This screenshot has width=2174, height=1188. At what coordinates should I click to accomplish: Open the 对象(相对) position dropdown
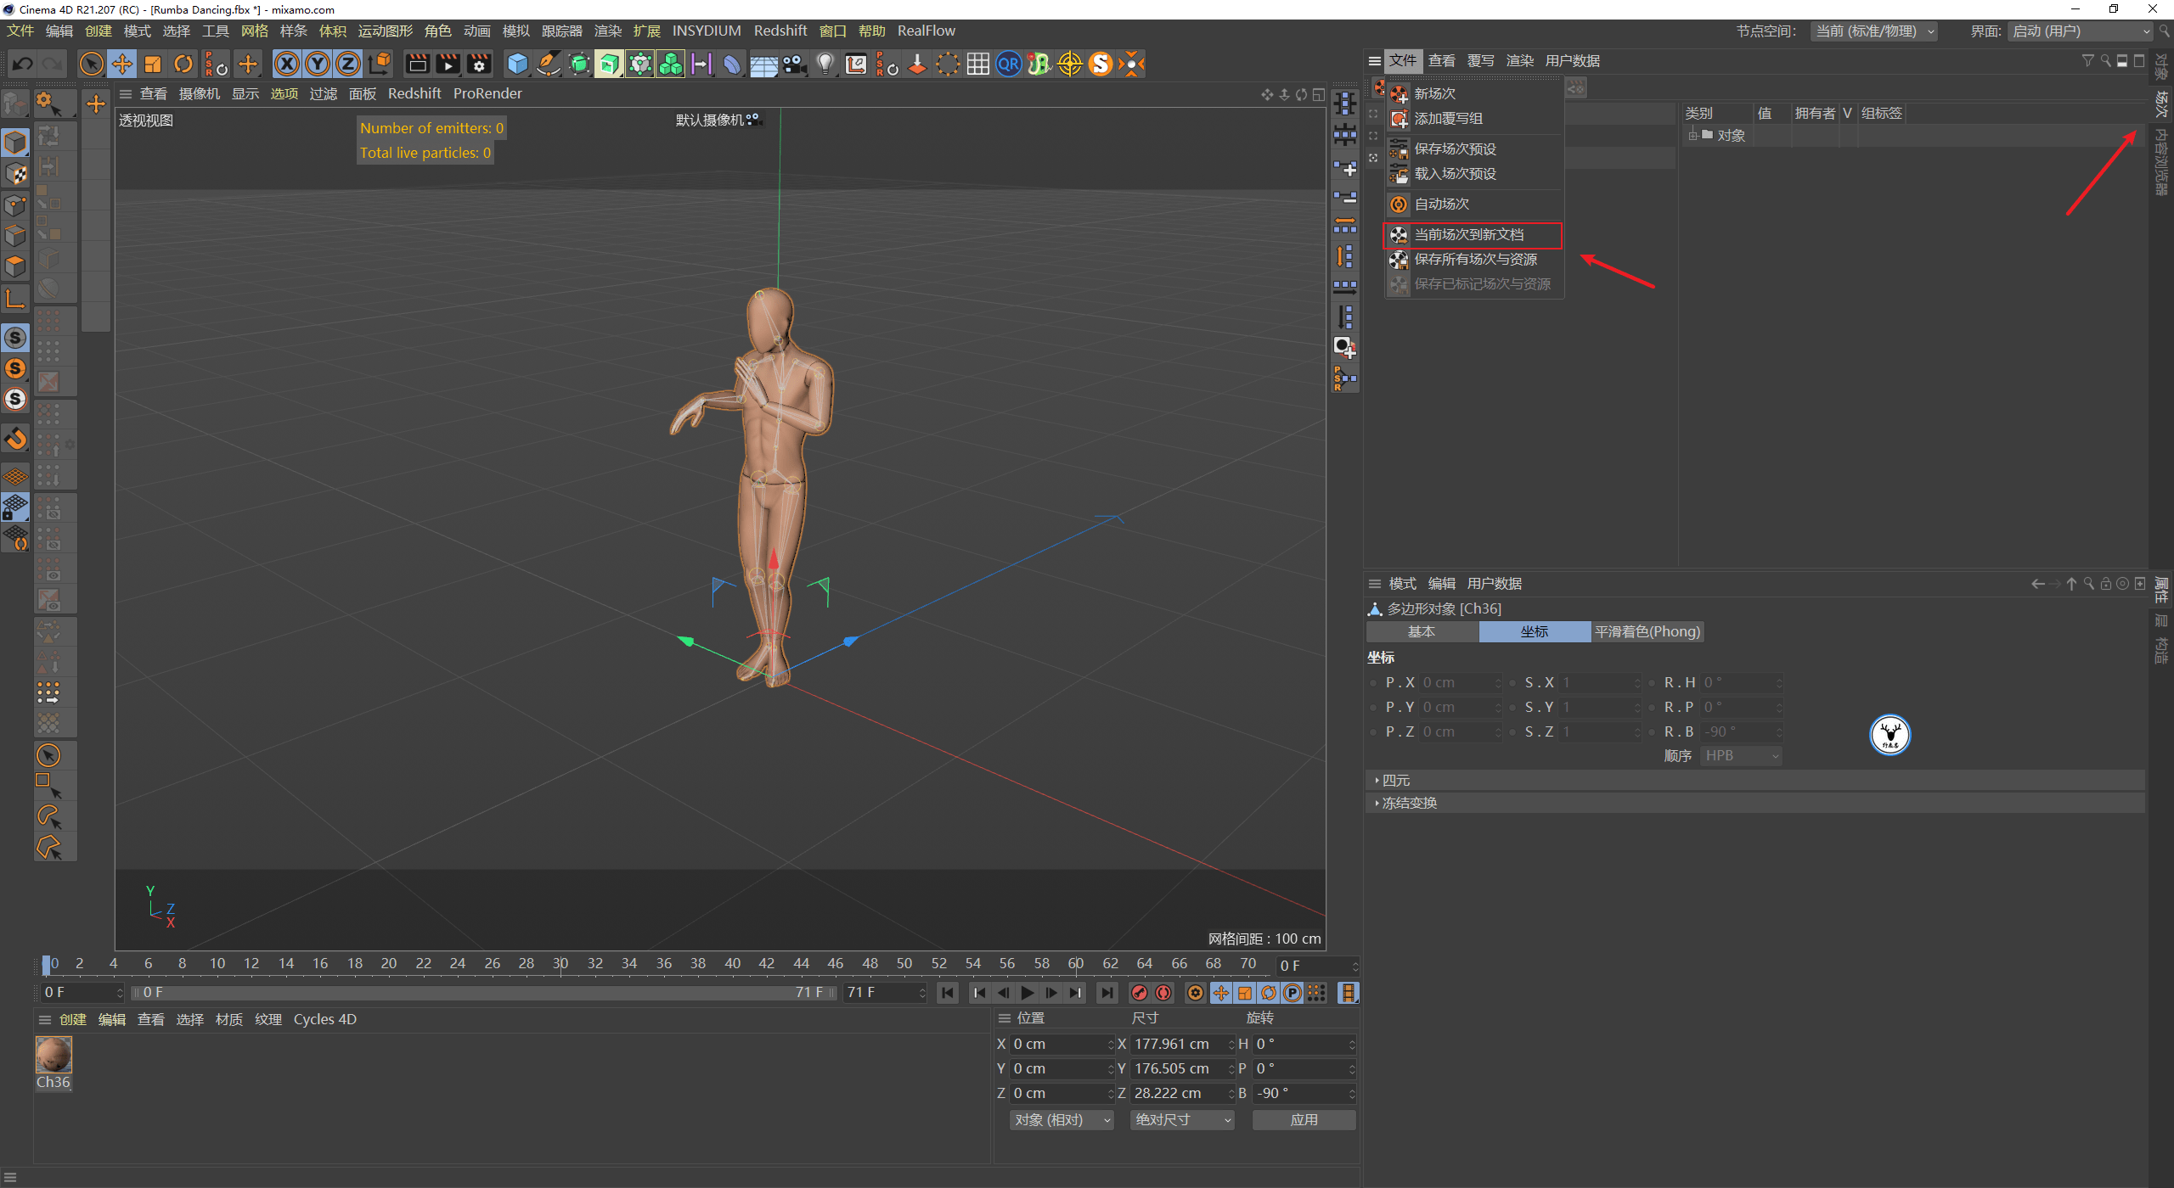(x=1060, y=1119)
